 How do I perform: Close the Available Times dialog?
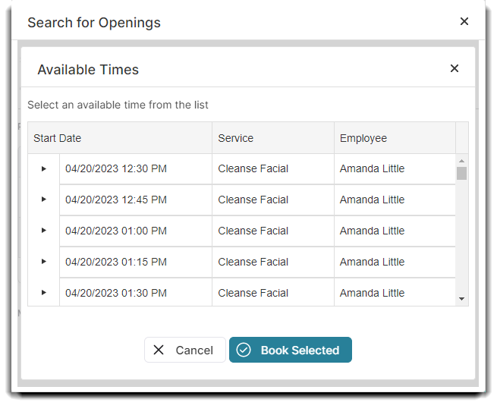(455, 69)
